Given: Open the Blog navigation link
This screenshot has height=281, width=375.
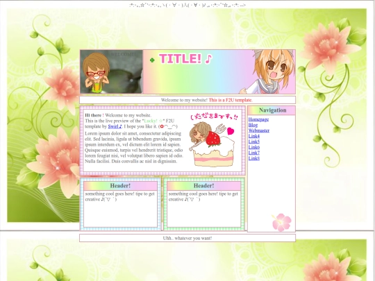Looking at the screenshot, I should click(x=253, y=125).
